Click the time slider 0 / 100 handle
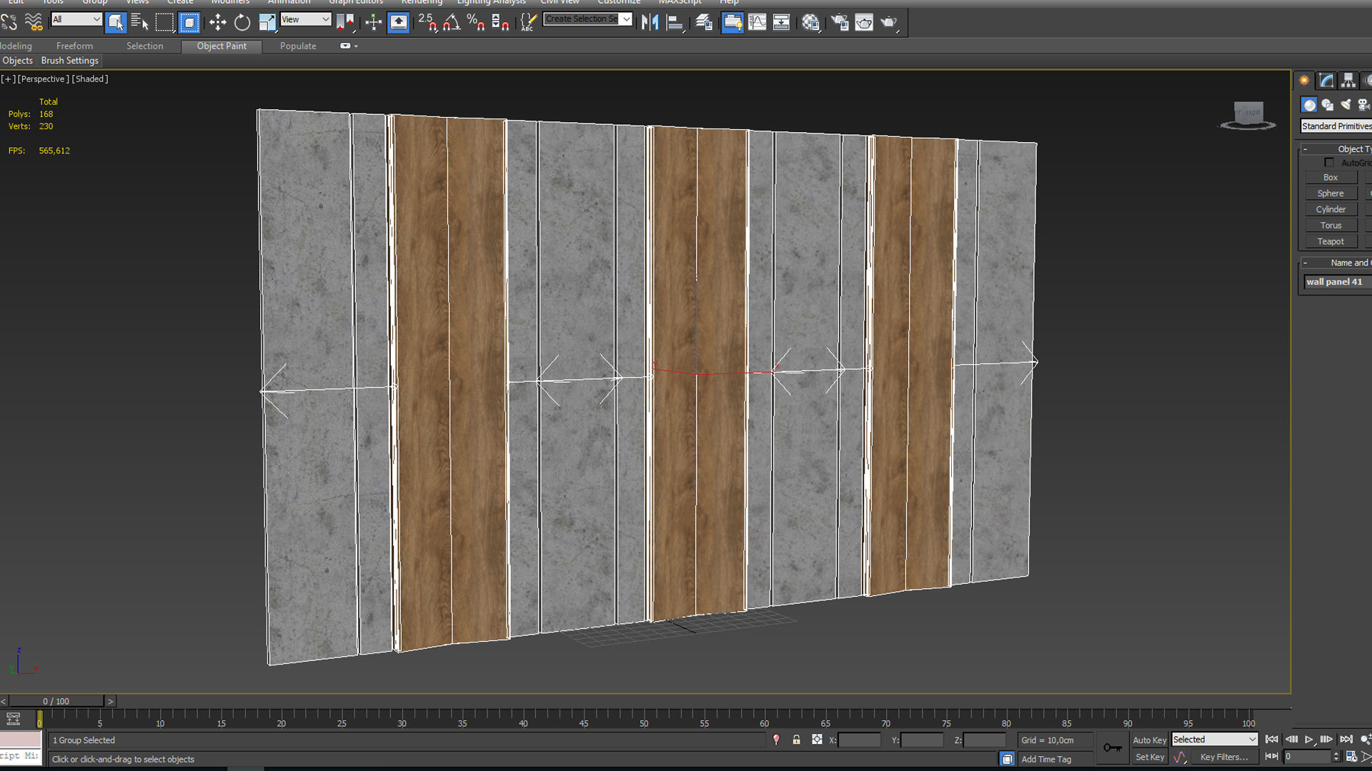This screenshot has width=1372, height=771. (56, 702)
